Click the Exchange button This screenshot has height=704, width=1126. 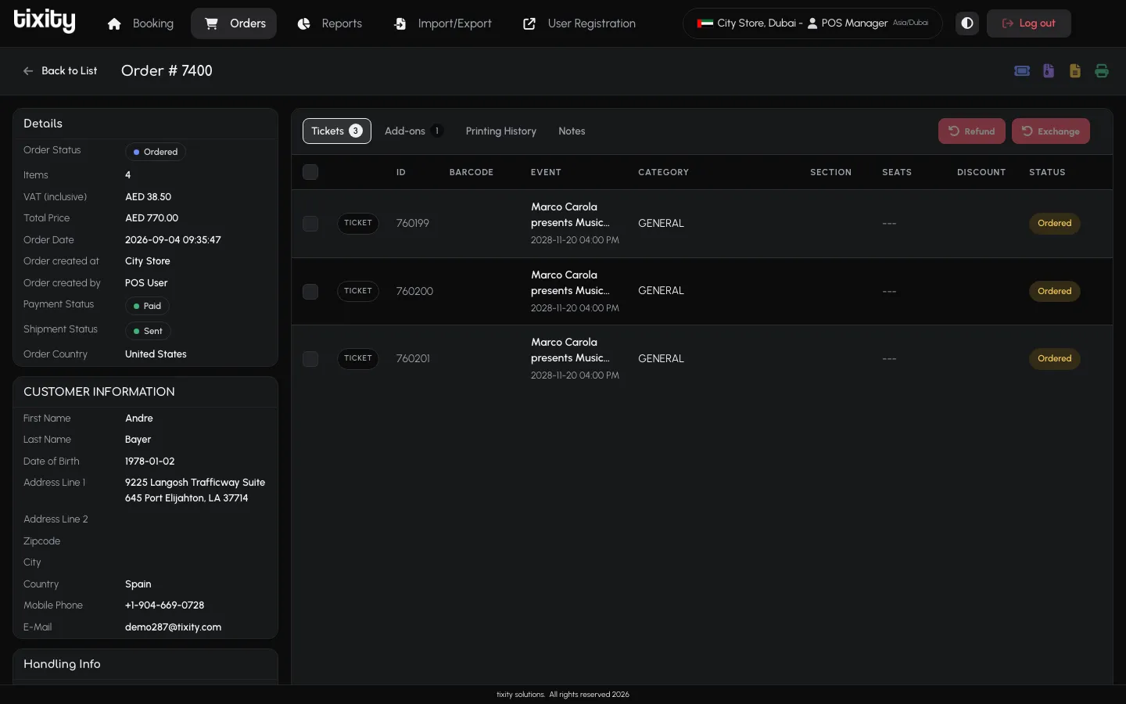(x=1051, y=131)
